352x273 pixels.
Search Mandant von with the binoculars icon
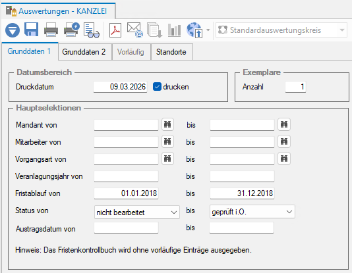[x=167, y=124]
